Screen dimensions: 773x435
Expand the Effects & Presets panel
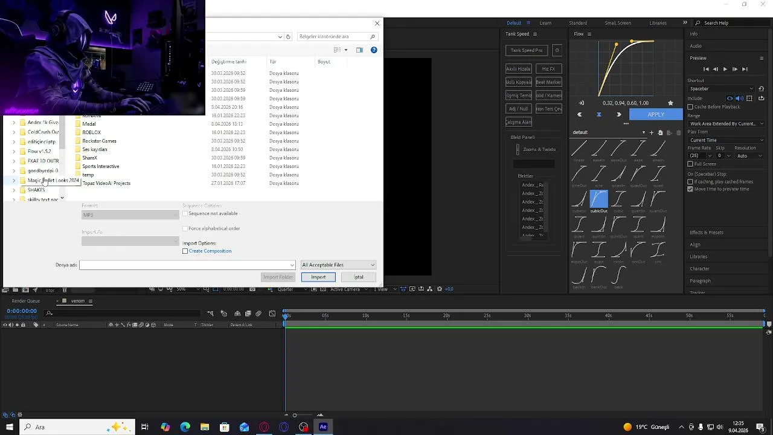click(707, 233)
